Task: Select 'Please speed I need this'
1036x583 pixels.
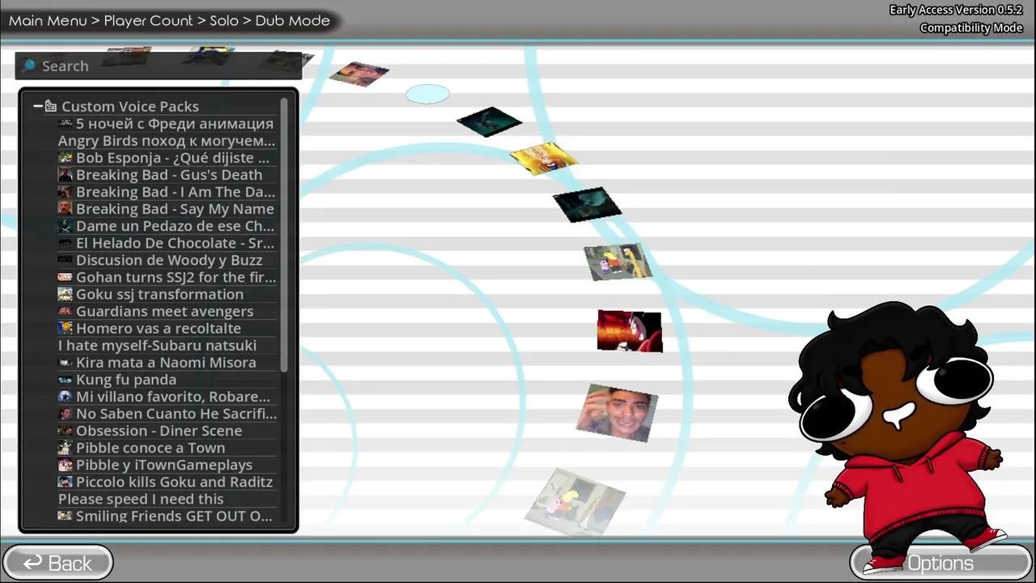Action: point(141,499)
